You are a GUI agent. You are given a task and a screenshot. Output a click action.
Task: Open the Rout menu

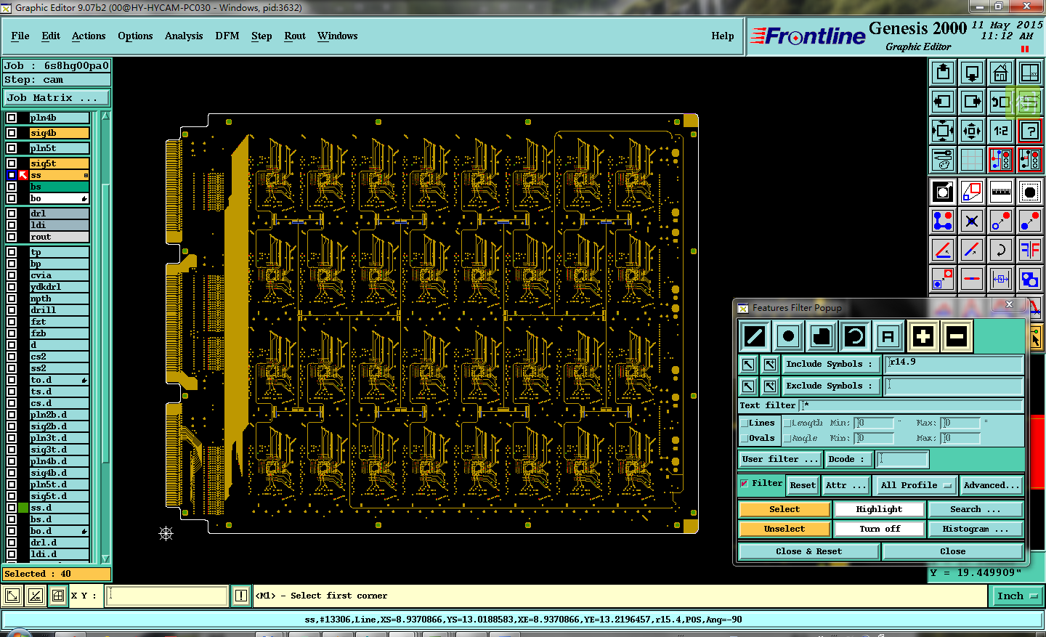point(295,36)
